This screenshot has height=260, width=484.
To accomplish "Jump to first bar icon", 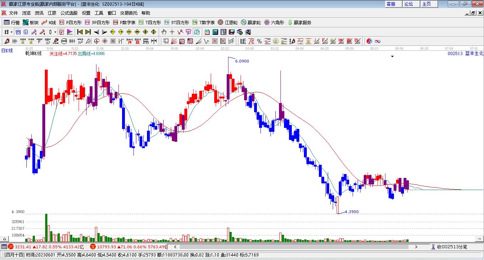I will click(80, 32).
